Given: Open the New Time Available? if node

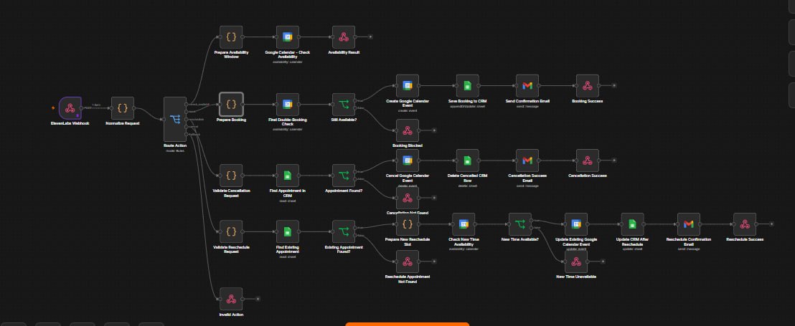Looking at the screenshot, I should point(519,224).
